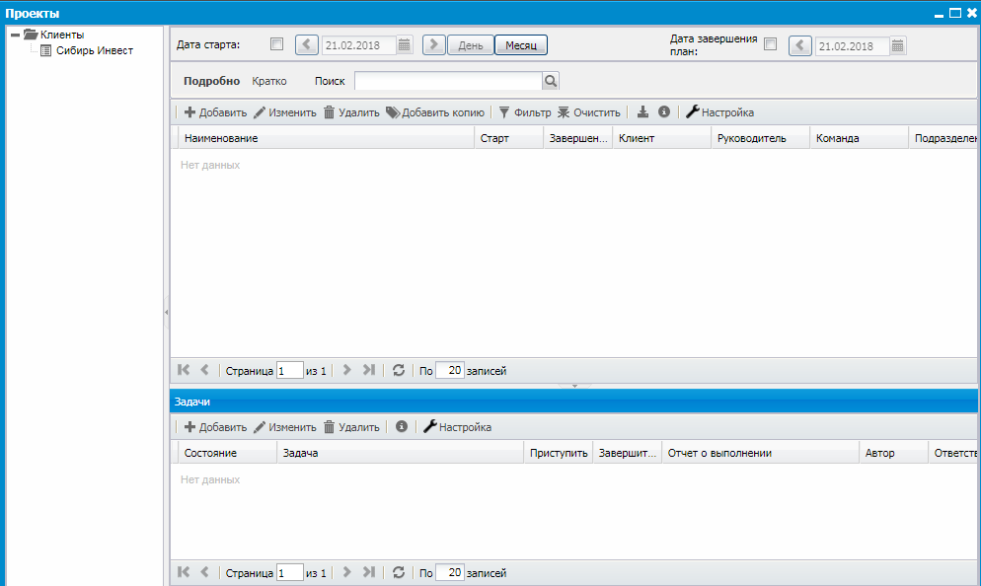
Task: Refresh the tasks grid
Action: pyautogui.click(x=399, y=572)
